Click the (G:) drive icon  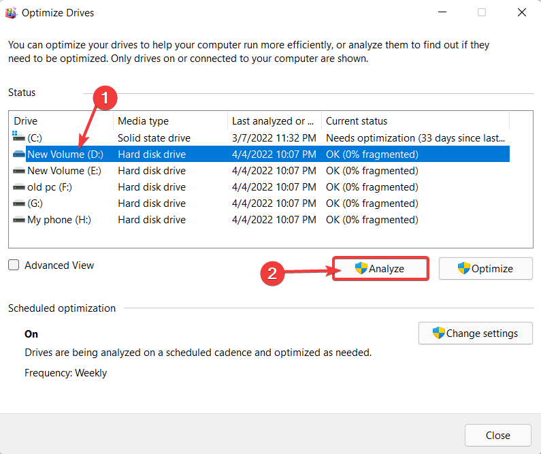[x=18, y=204]
